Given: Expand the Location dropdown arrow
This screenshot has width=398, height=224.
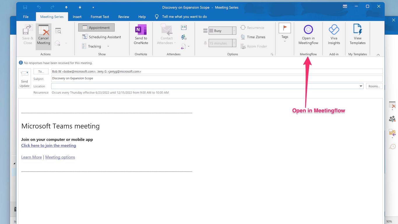Looking at the screenshot, I should (x=361, y=86).
